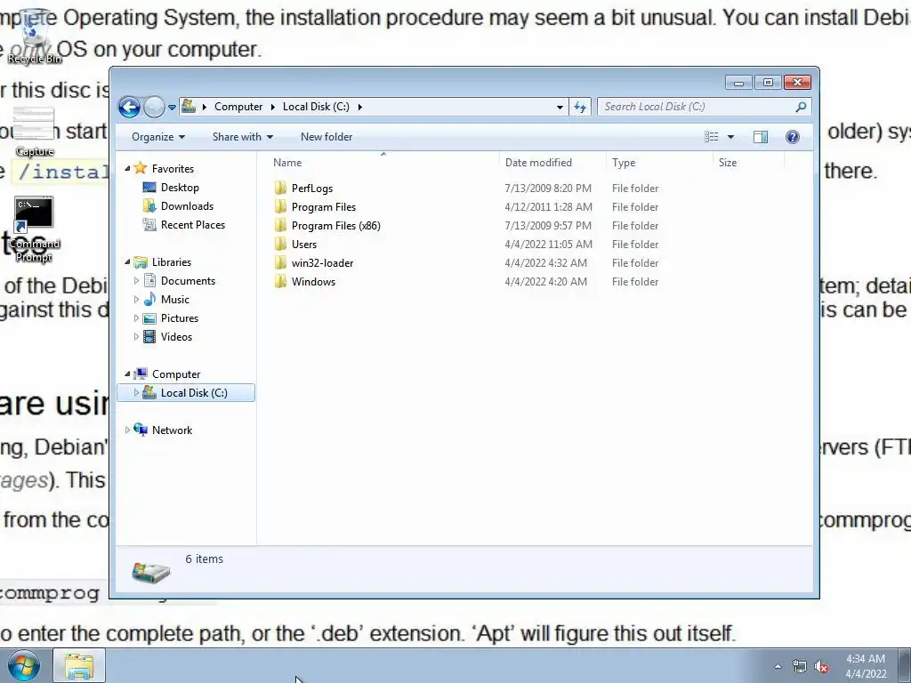Open the Documents library
Image resolution: width=911 pixels, height=683 pixels.
pos(188,280)
